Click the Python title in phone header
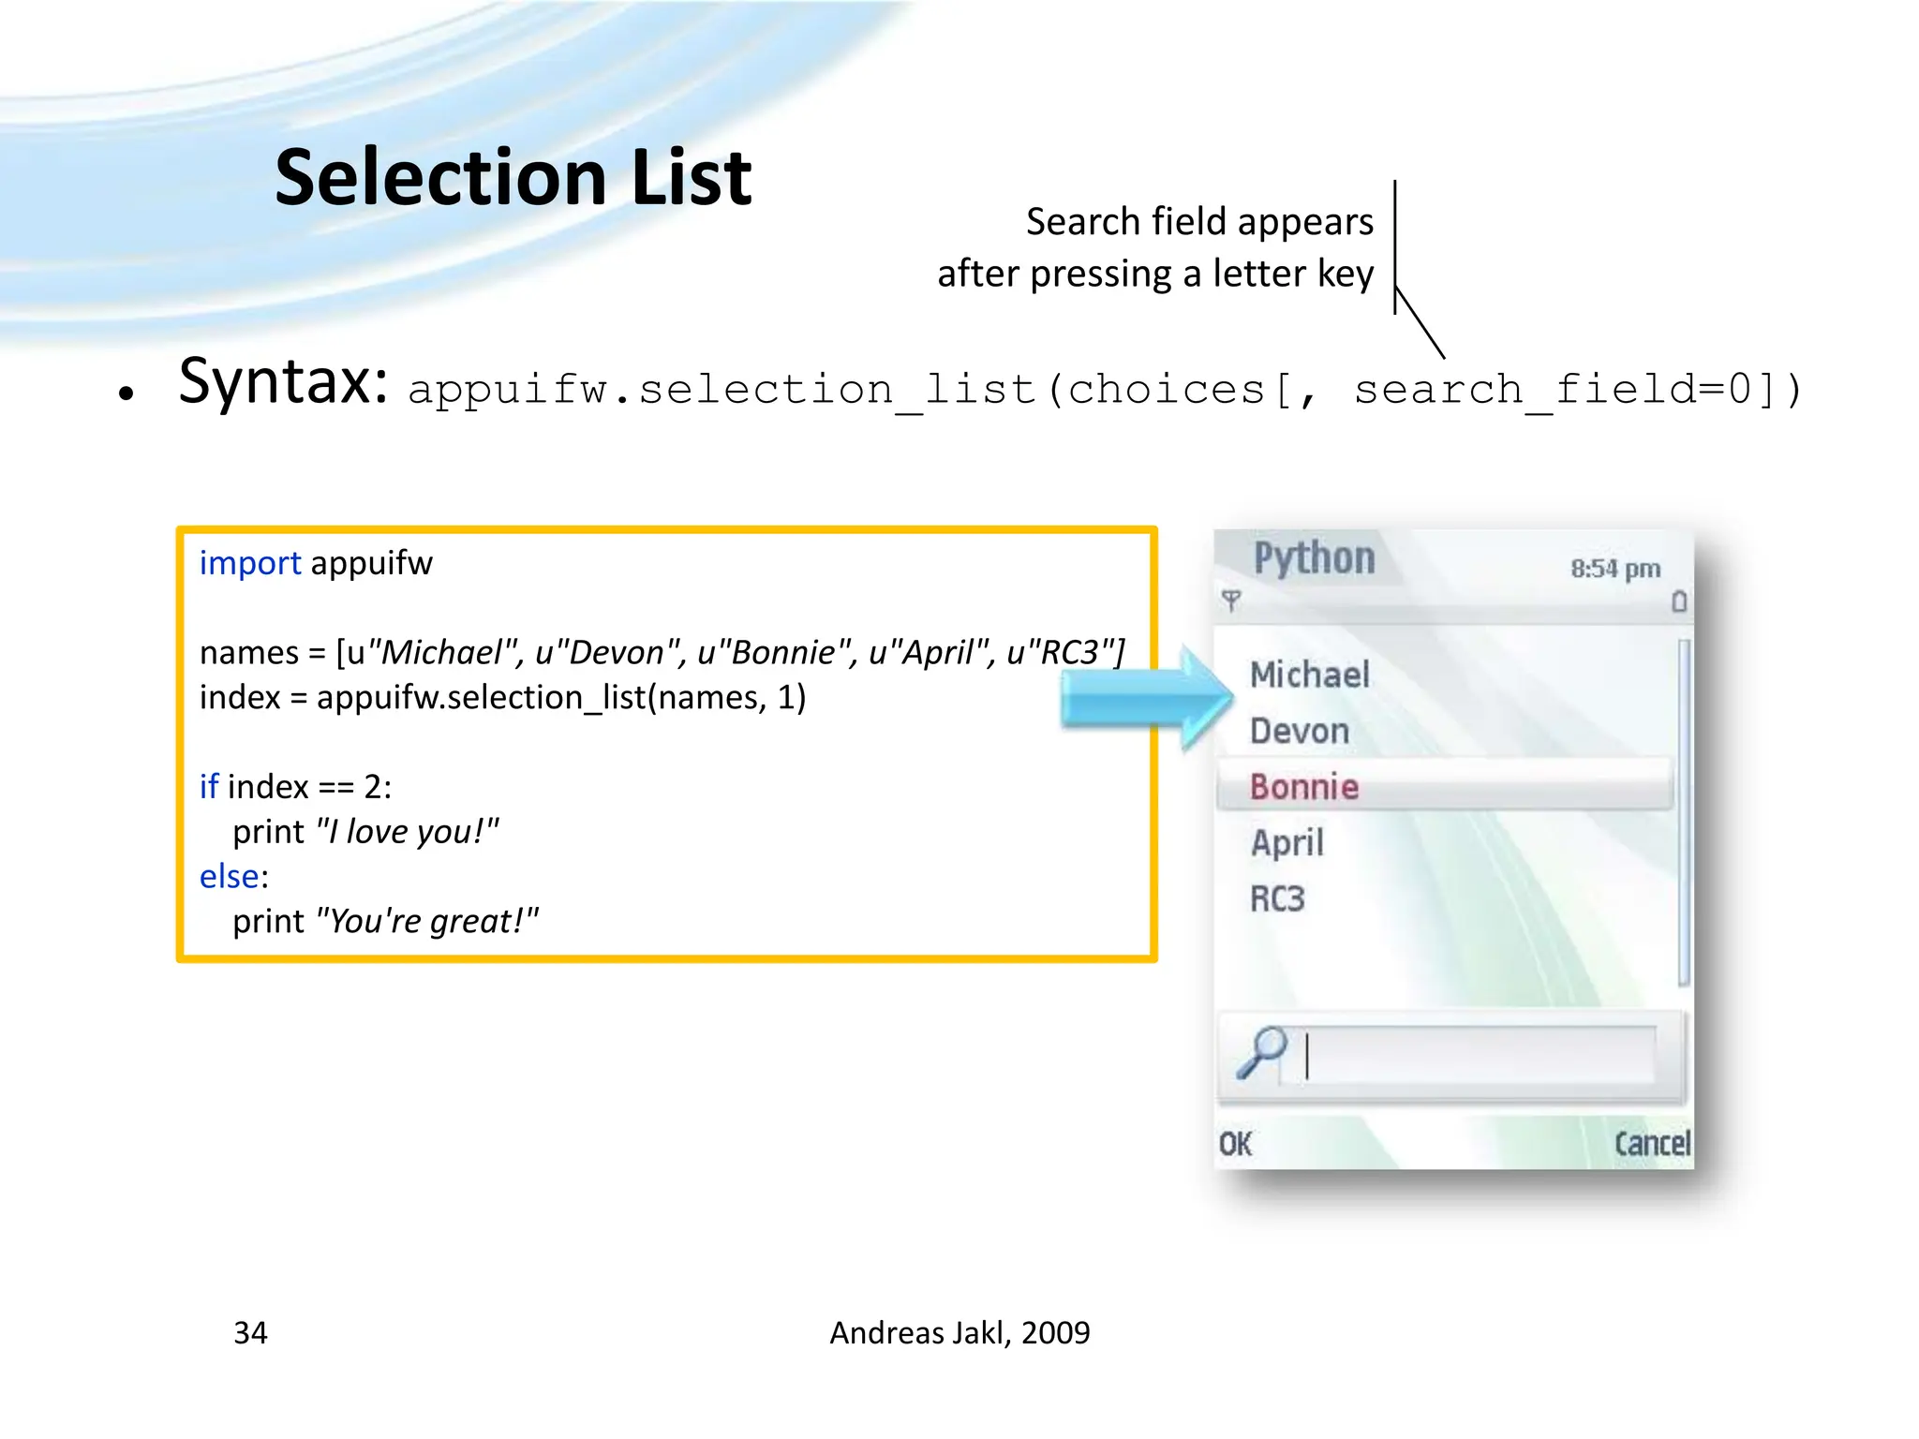The image size is (1919, 1439). [1315, 559]
